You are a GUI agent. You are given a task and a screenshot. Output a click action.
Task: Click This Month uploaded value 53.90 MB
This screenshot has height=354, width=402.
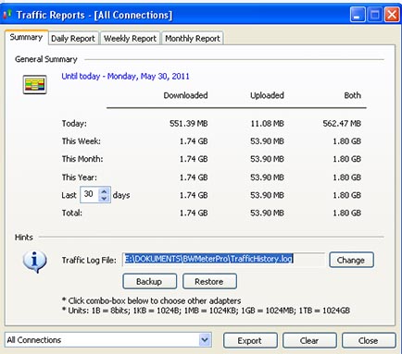point(267,159)
